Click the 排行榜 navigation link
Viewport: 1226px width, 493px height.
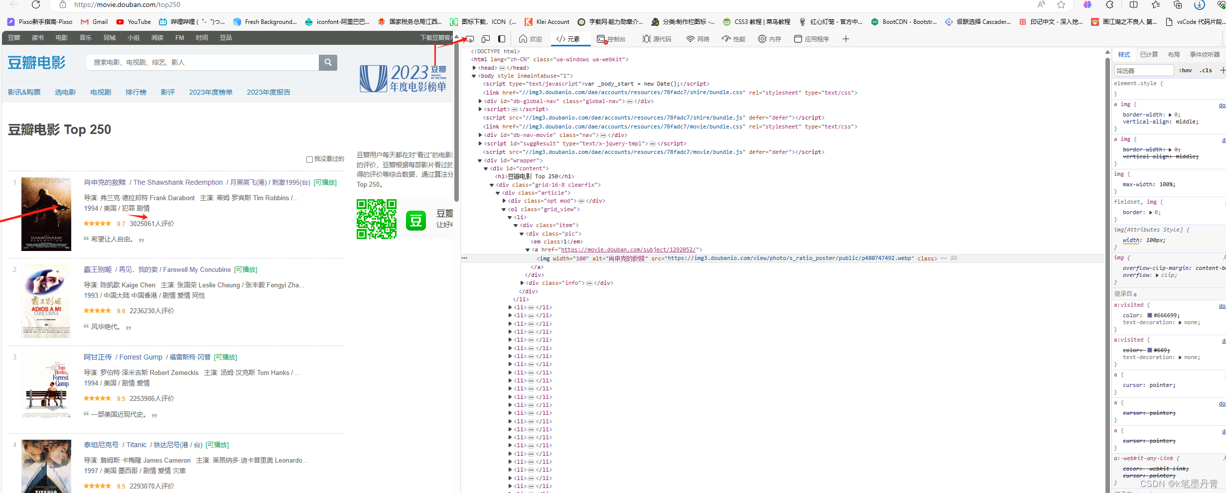(136, 92)
